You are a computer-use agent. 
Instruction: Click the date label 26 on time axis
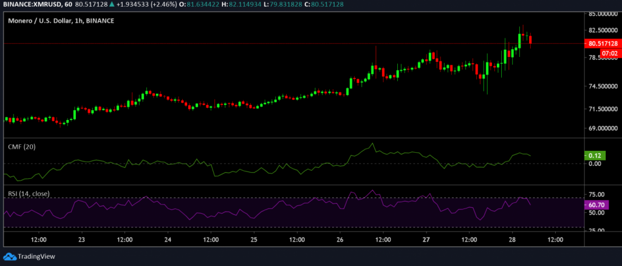coord(340,240)
